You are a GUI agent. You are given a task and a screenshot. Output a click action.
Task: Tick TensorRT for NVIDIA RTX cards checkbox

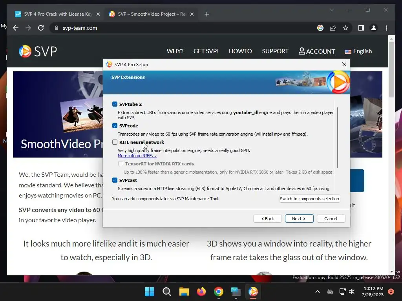[121, 163]
